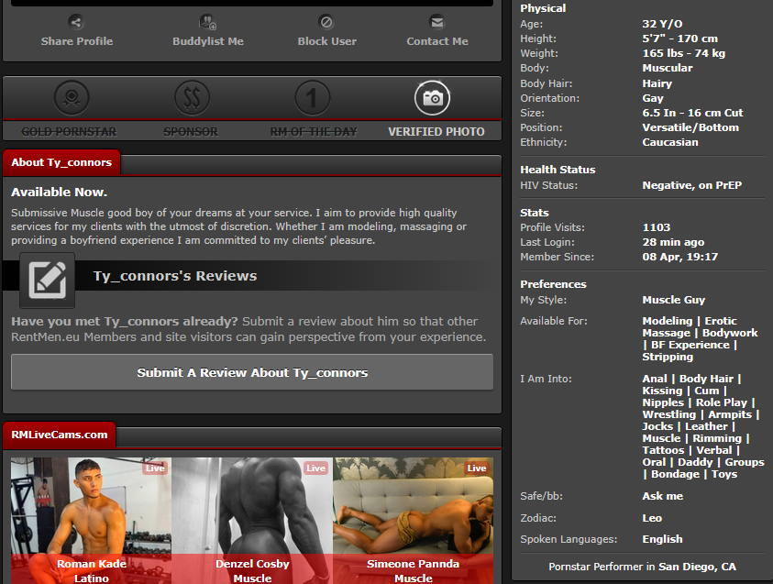Viewport: 773px width, 584px height.
Task: Click the Contact Me envelope icon
Action: click(x=437, y=22)
